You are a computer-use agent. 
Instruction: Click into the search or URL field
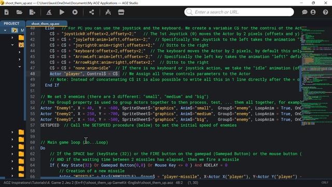(239, 12)
